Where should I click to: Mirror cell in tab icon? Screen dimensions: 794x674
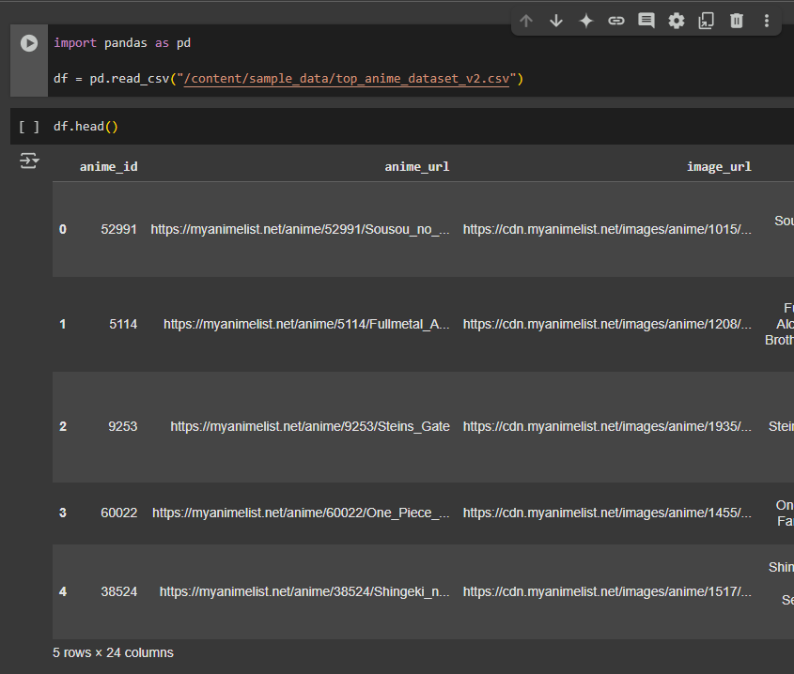pyautogui.click(x=707, y=21)
